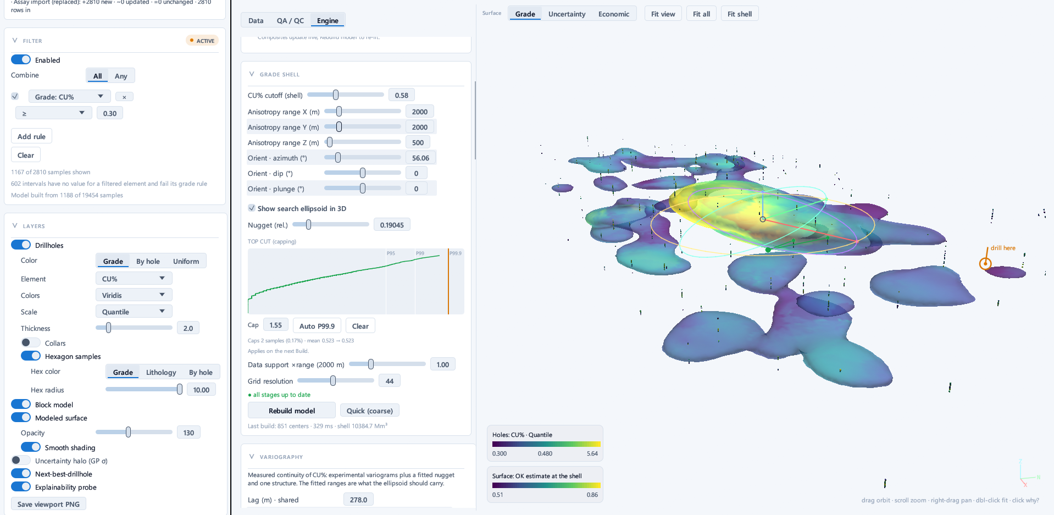1054x515 pixels.
Task: Switch to the QA / QC tab
Action: click(290, 20)
